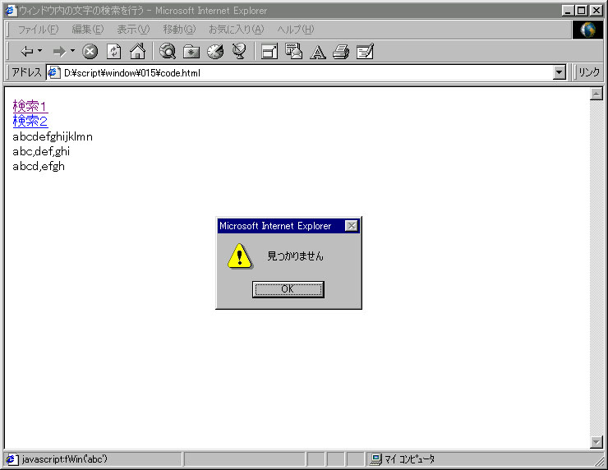608x470 pixels.
Task: Click OK in the alert dialog
Action: [288, 289]
